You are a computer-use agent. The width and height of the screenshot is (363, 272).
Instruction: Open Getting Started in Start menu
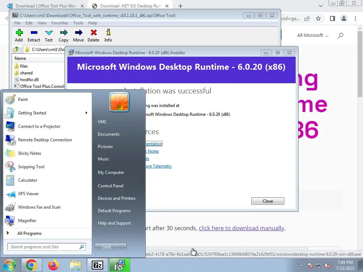(x=47, y=113)
